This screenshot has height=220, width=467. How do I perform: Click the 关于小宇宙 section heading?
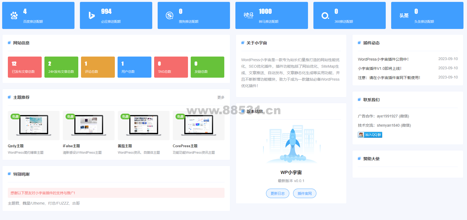pyautogui.click(x=257, y=43)
